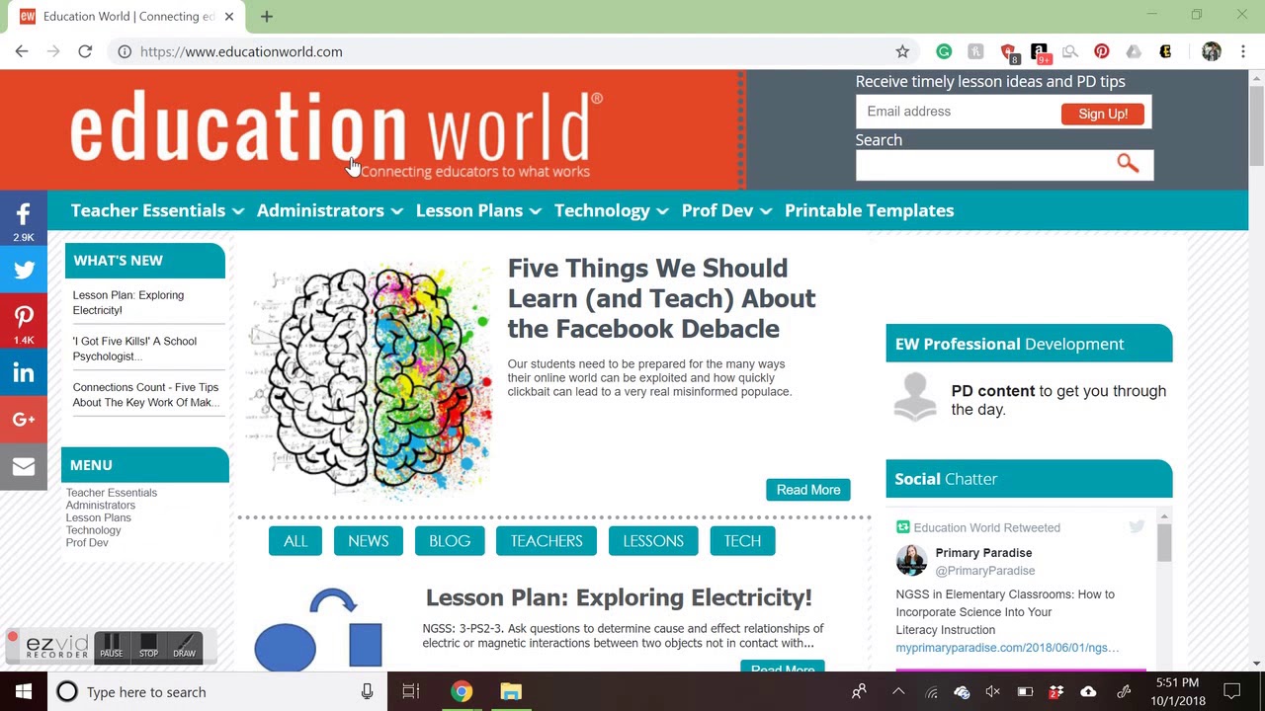Open Grammarly extension icon
The width and height of the screenshot is (1265, 711).
click(944, 51)
